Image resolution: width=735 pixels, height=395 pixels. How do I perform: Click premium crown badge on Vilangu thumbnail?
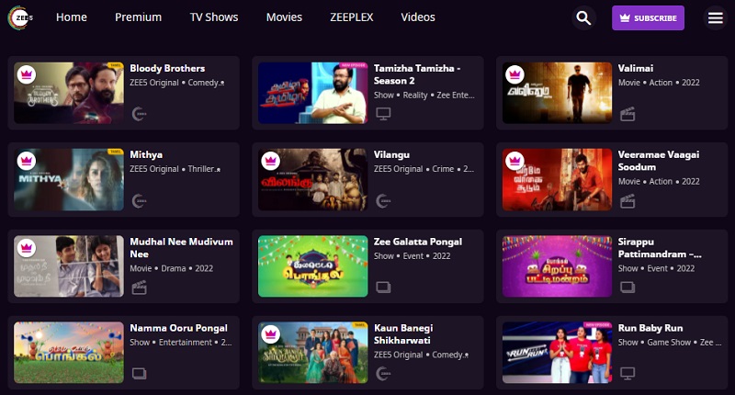click(x=270, y=161)
